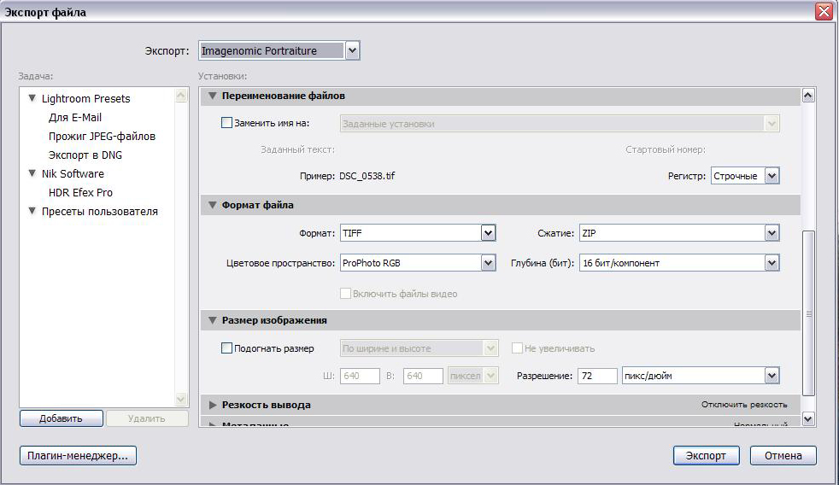Collapse the Размер изображения section triangle
The image size is (839, 485).
pos(213,321)
